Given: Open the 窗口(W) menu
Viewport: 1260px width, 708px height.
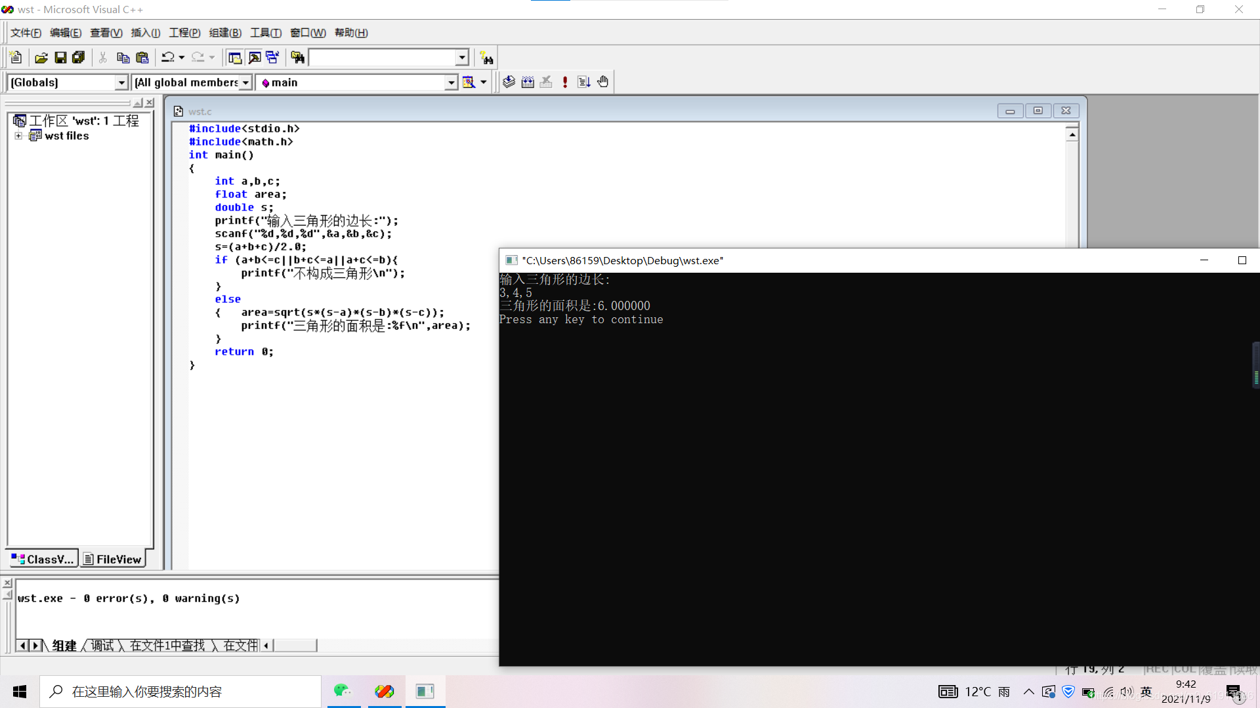Looking at the screenshot, I should [x=308, y=33].
